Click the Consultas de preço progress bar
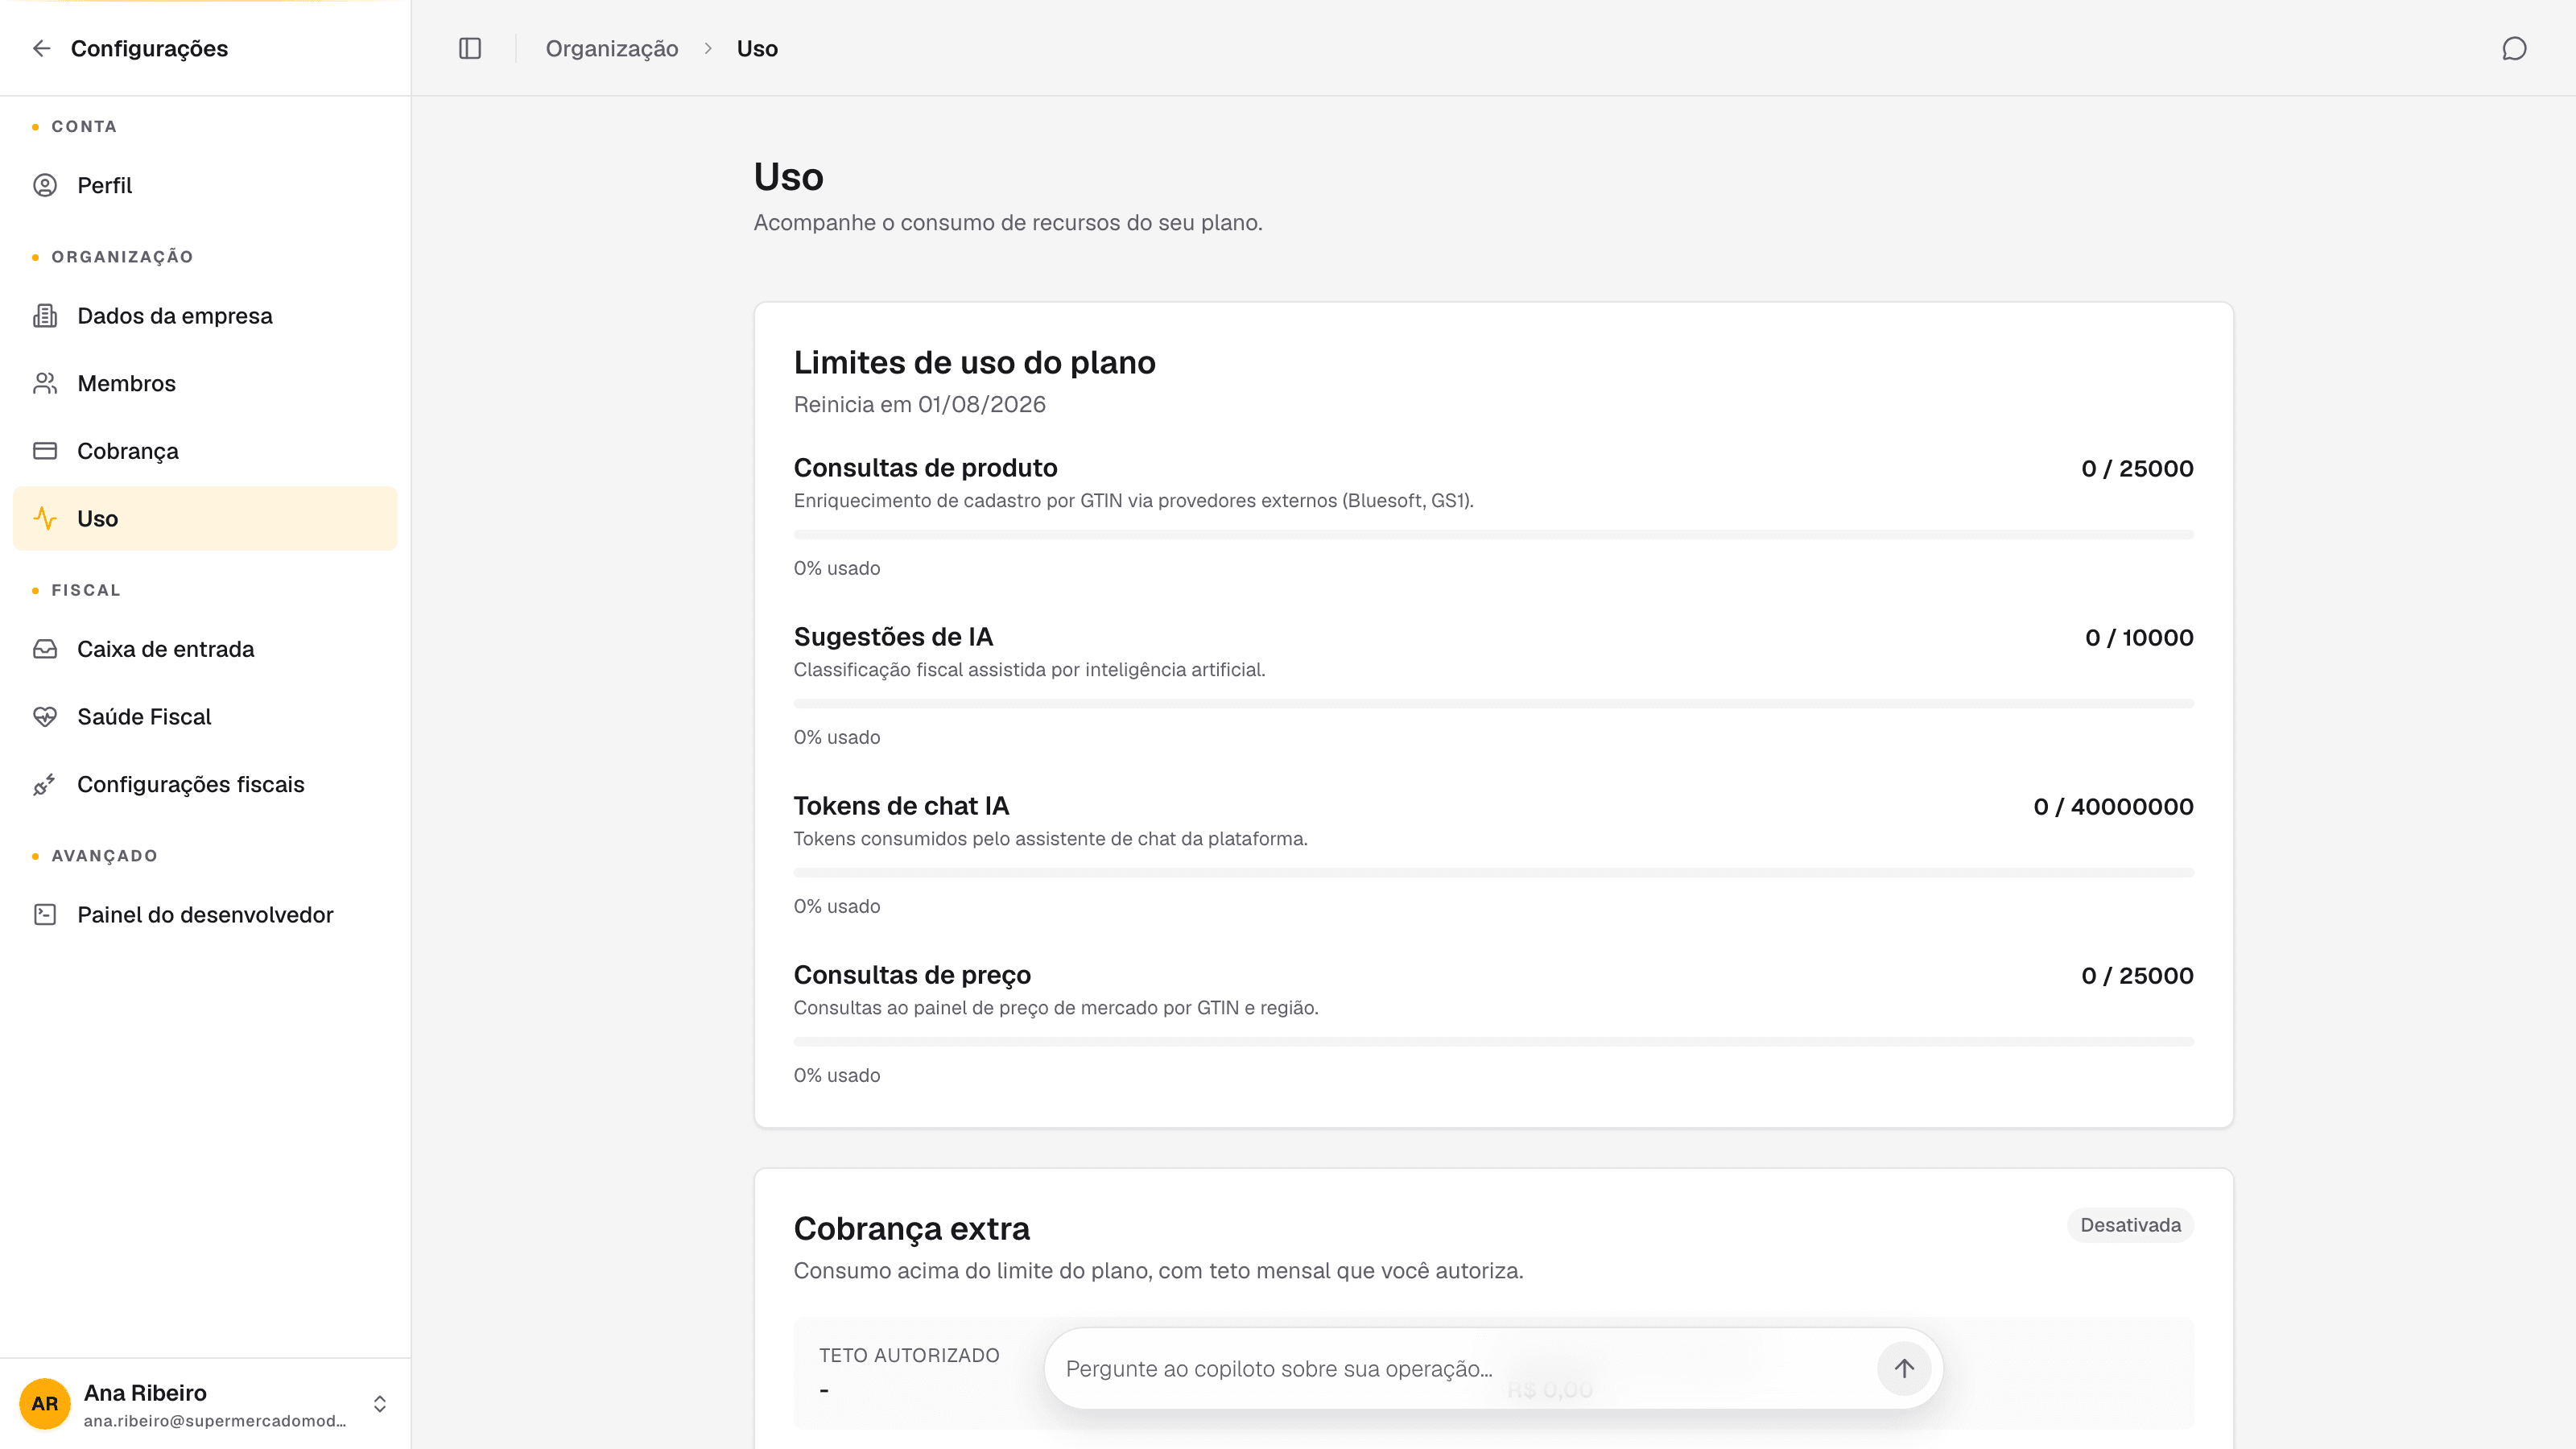This screenshot has height=1449, width=2576. [1493, 1042]
